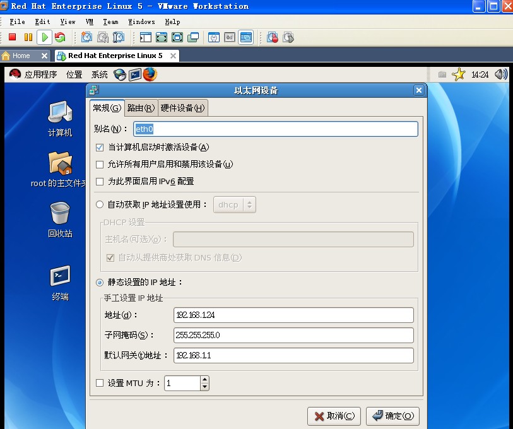513x429 pixels.
Task: Check 为此界面启用 IPv6 配置 box
Action: [x=100, y=182]
